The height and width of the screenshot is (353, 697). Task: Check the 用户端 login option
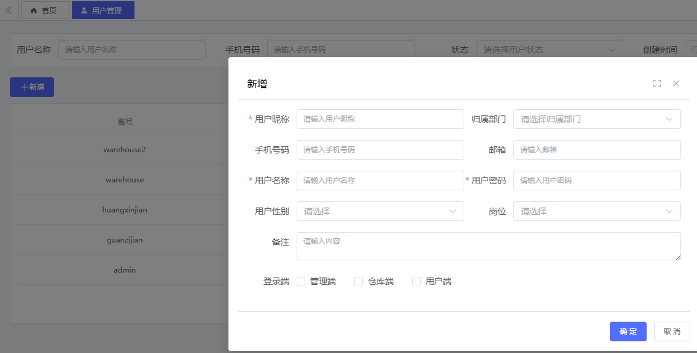[416, 281]
